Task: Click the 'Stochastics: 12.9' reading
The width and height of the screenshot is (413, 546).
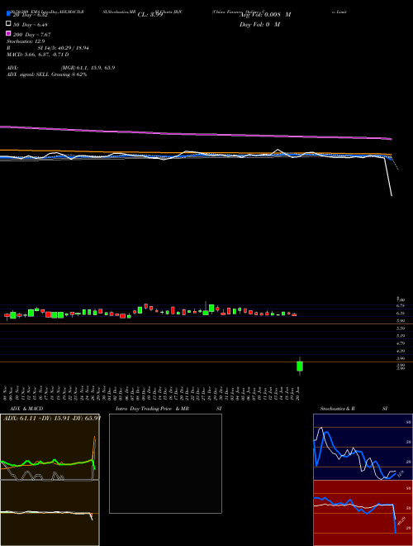Action: (x=26, y=41)
